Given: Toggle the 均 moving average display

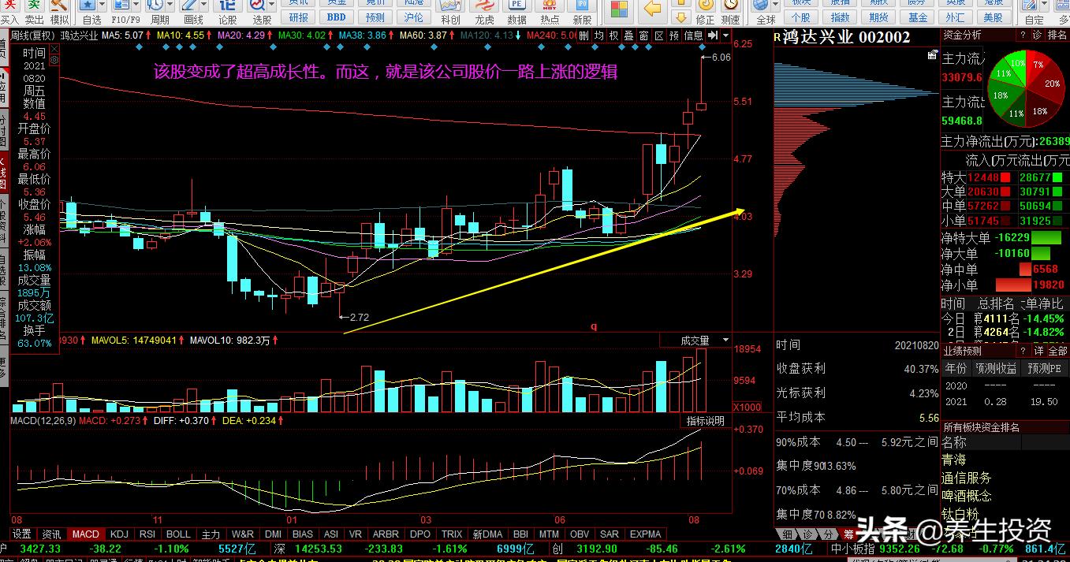Looking at the screenshot, I should (598, 35).
